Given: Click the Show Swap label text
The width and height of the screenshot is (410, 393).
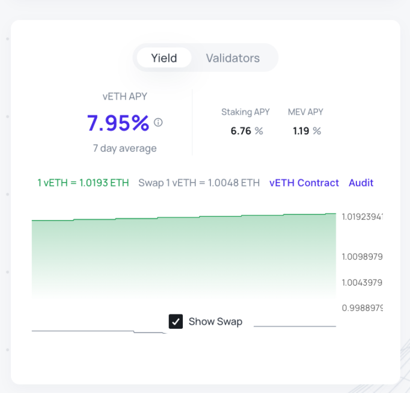Looking at the screenshot, I should point(215,322).
